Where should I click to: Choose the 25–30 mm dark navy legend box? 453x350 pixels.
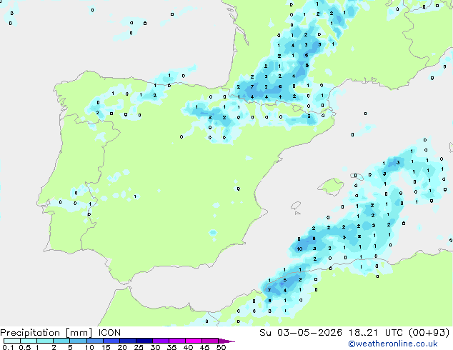pyautogui.click(x=144, y=341)
